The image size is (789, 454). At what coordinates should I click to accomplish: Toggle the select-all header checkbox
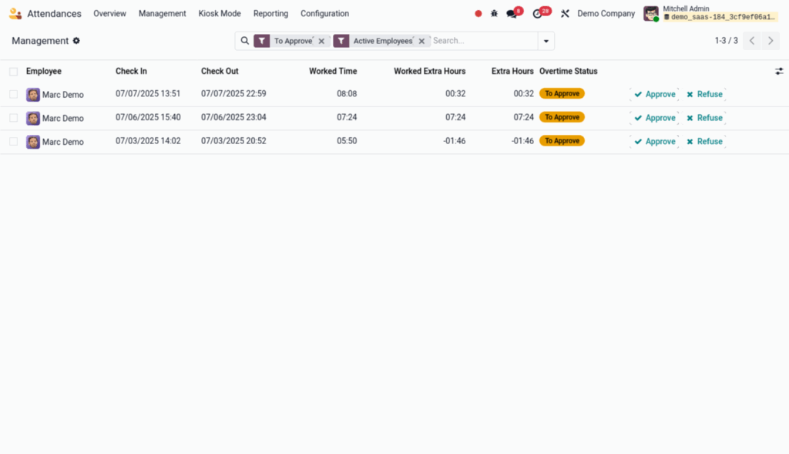coord(13,72)
